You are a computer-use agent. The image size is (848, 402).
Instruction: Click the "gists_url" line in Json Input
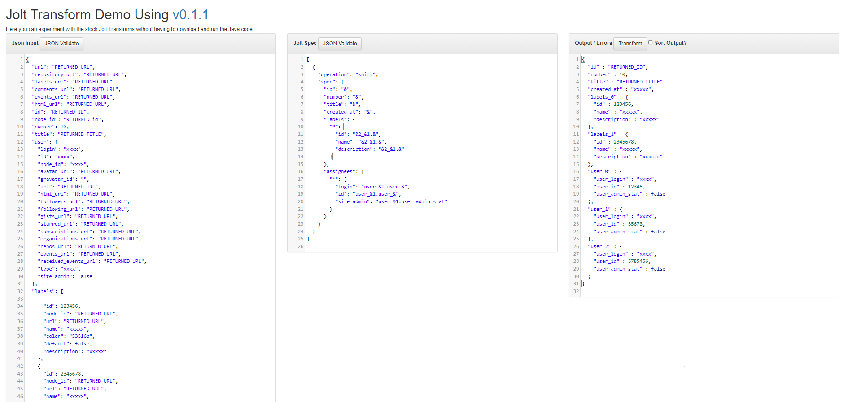point(78,217)
